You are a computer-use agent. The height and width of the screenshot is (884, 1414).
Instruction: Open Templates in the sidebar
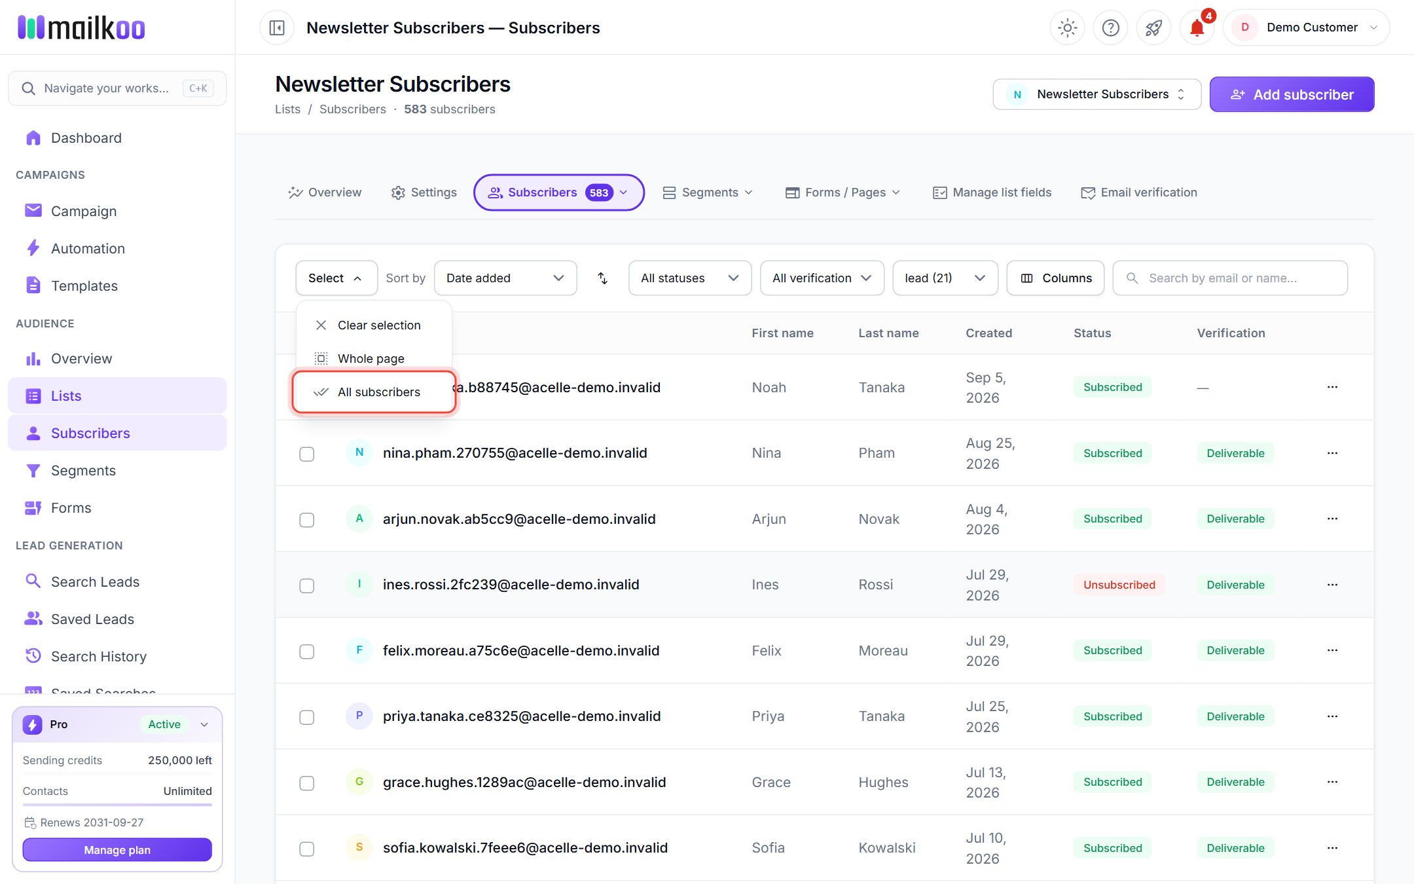117,285
